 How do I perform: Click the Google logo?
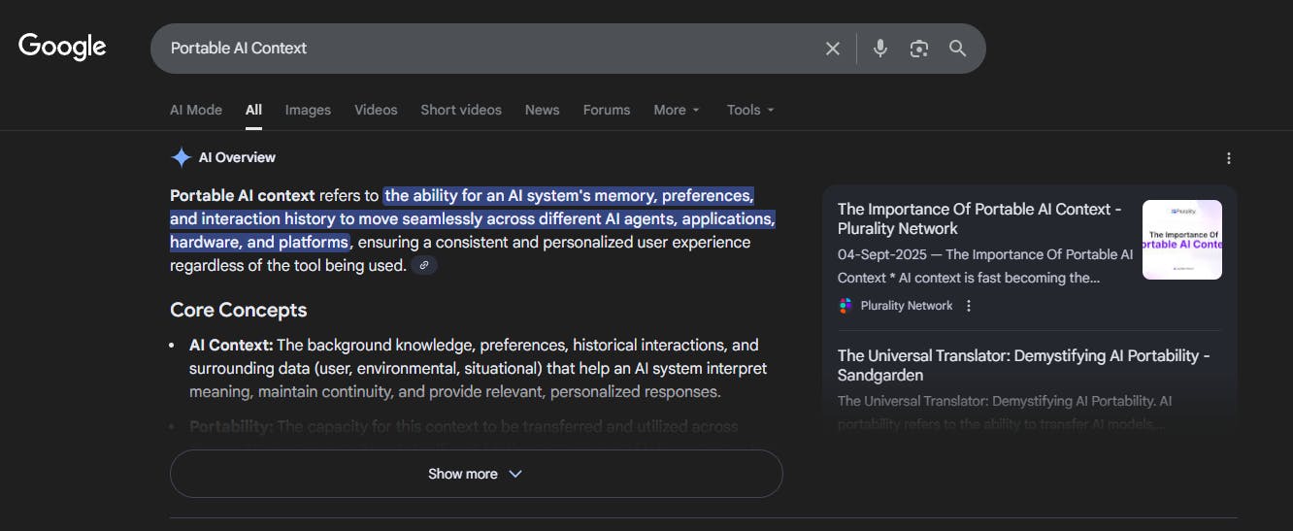[x=62, y=47]
